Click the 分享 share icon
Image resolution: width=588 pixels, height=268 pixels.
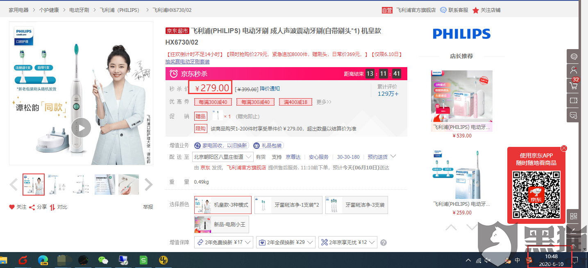tap(38, 207)
